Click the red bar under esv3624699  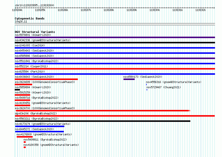click(x=23, y=84)
